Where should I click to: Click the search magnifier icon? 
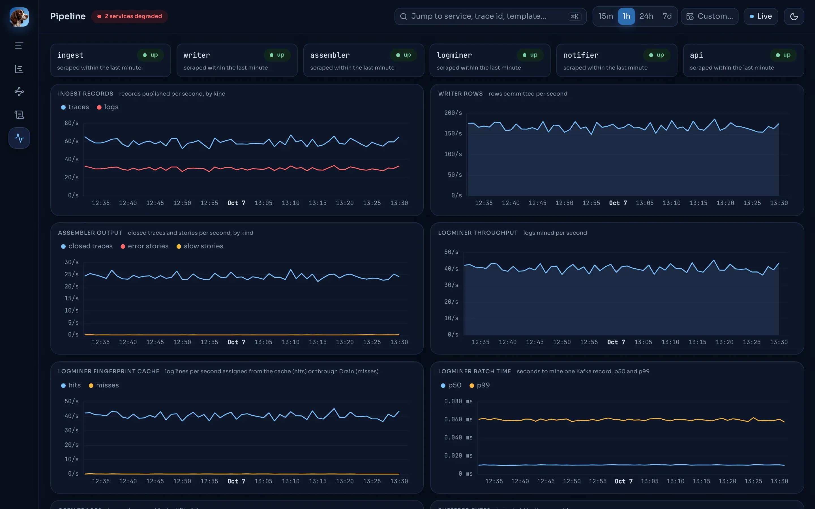click(403, 16)
